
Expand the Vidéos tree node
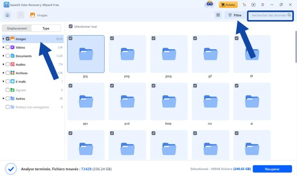(x=4, y=47)
